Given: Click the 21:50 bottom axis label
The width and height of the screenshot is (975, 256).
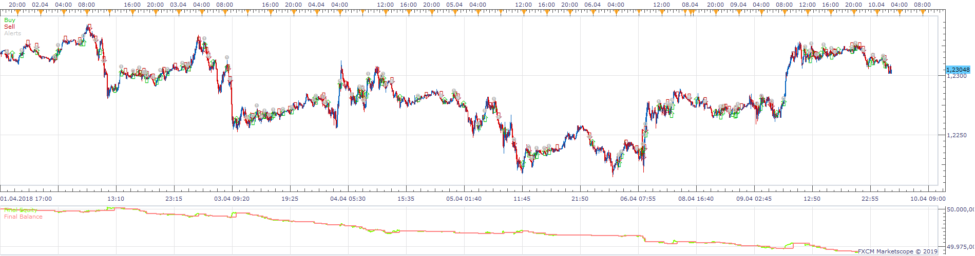Looking at the screenshot, I should 580,199.
